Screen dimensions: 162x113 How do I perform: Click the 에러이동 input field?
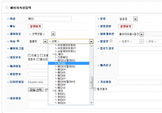click(x=38, y=66)
